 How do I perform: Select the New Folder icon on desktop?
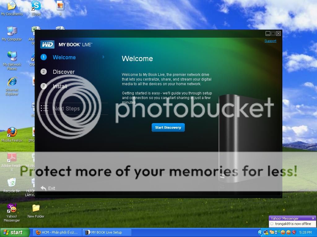(36, 208)
